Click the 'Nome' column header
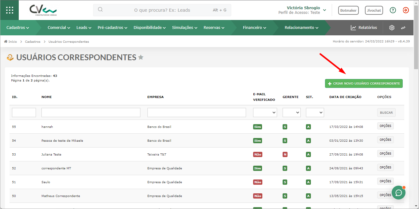 click(x=47, y=97)
